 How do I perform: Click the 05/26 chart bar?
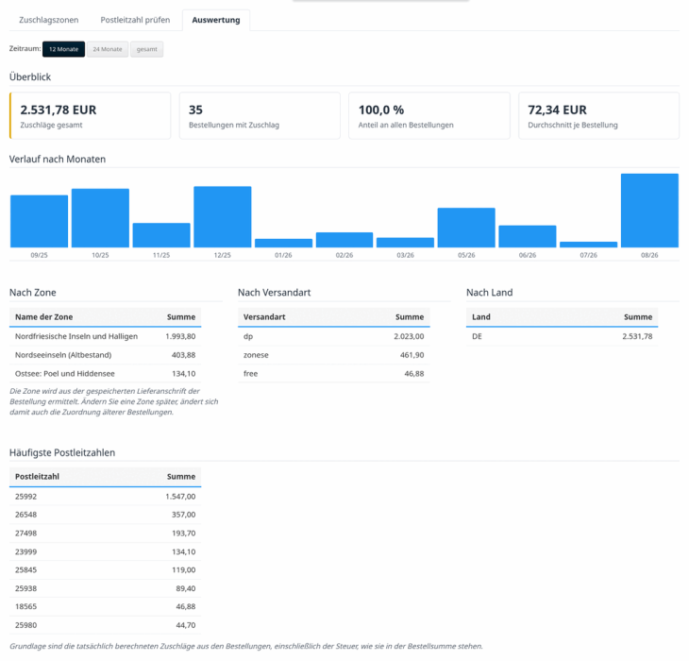click(x=466, y=228)
